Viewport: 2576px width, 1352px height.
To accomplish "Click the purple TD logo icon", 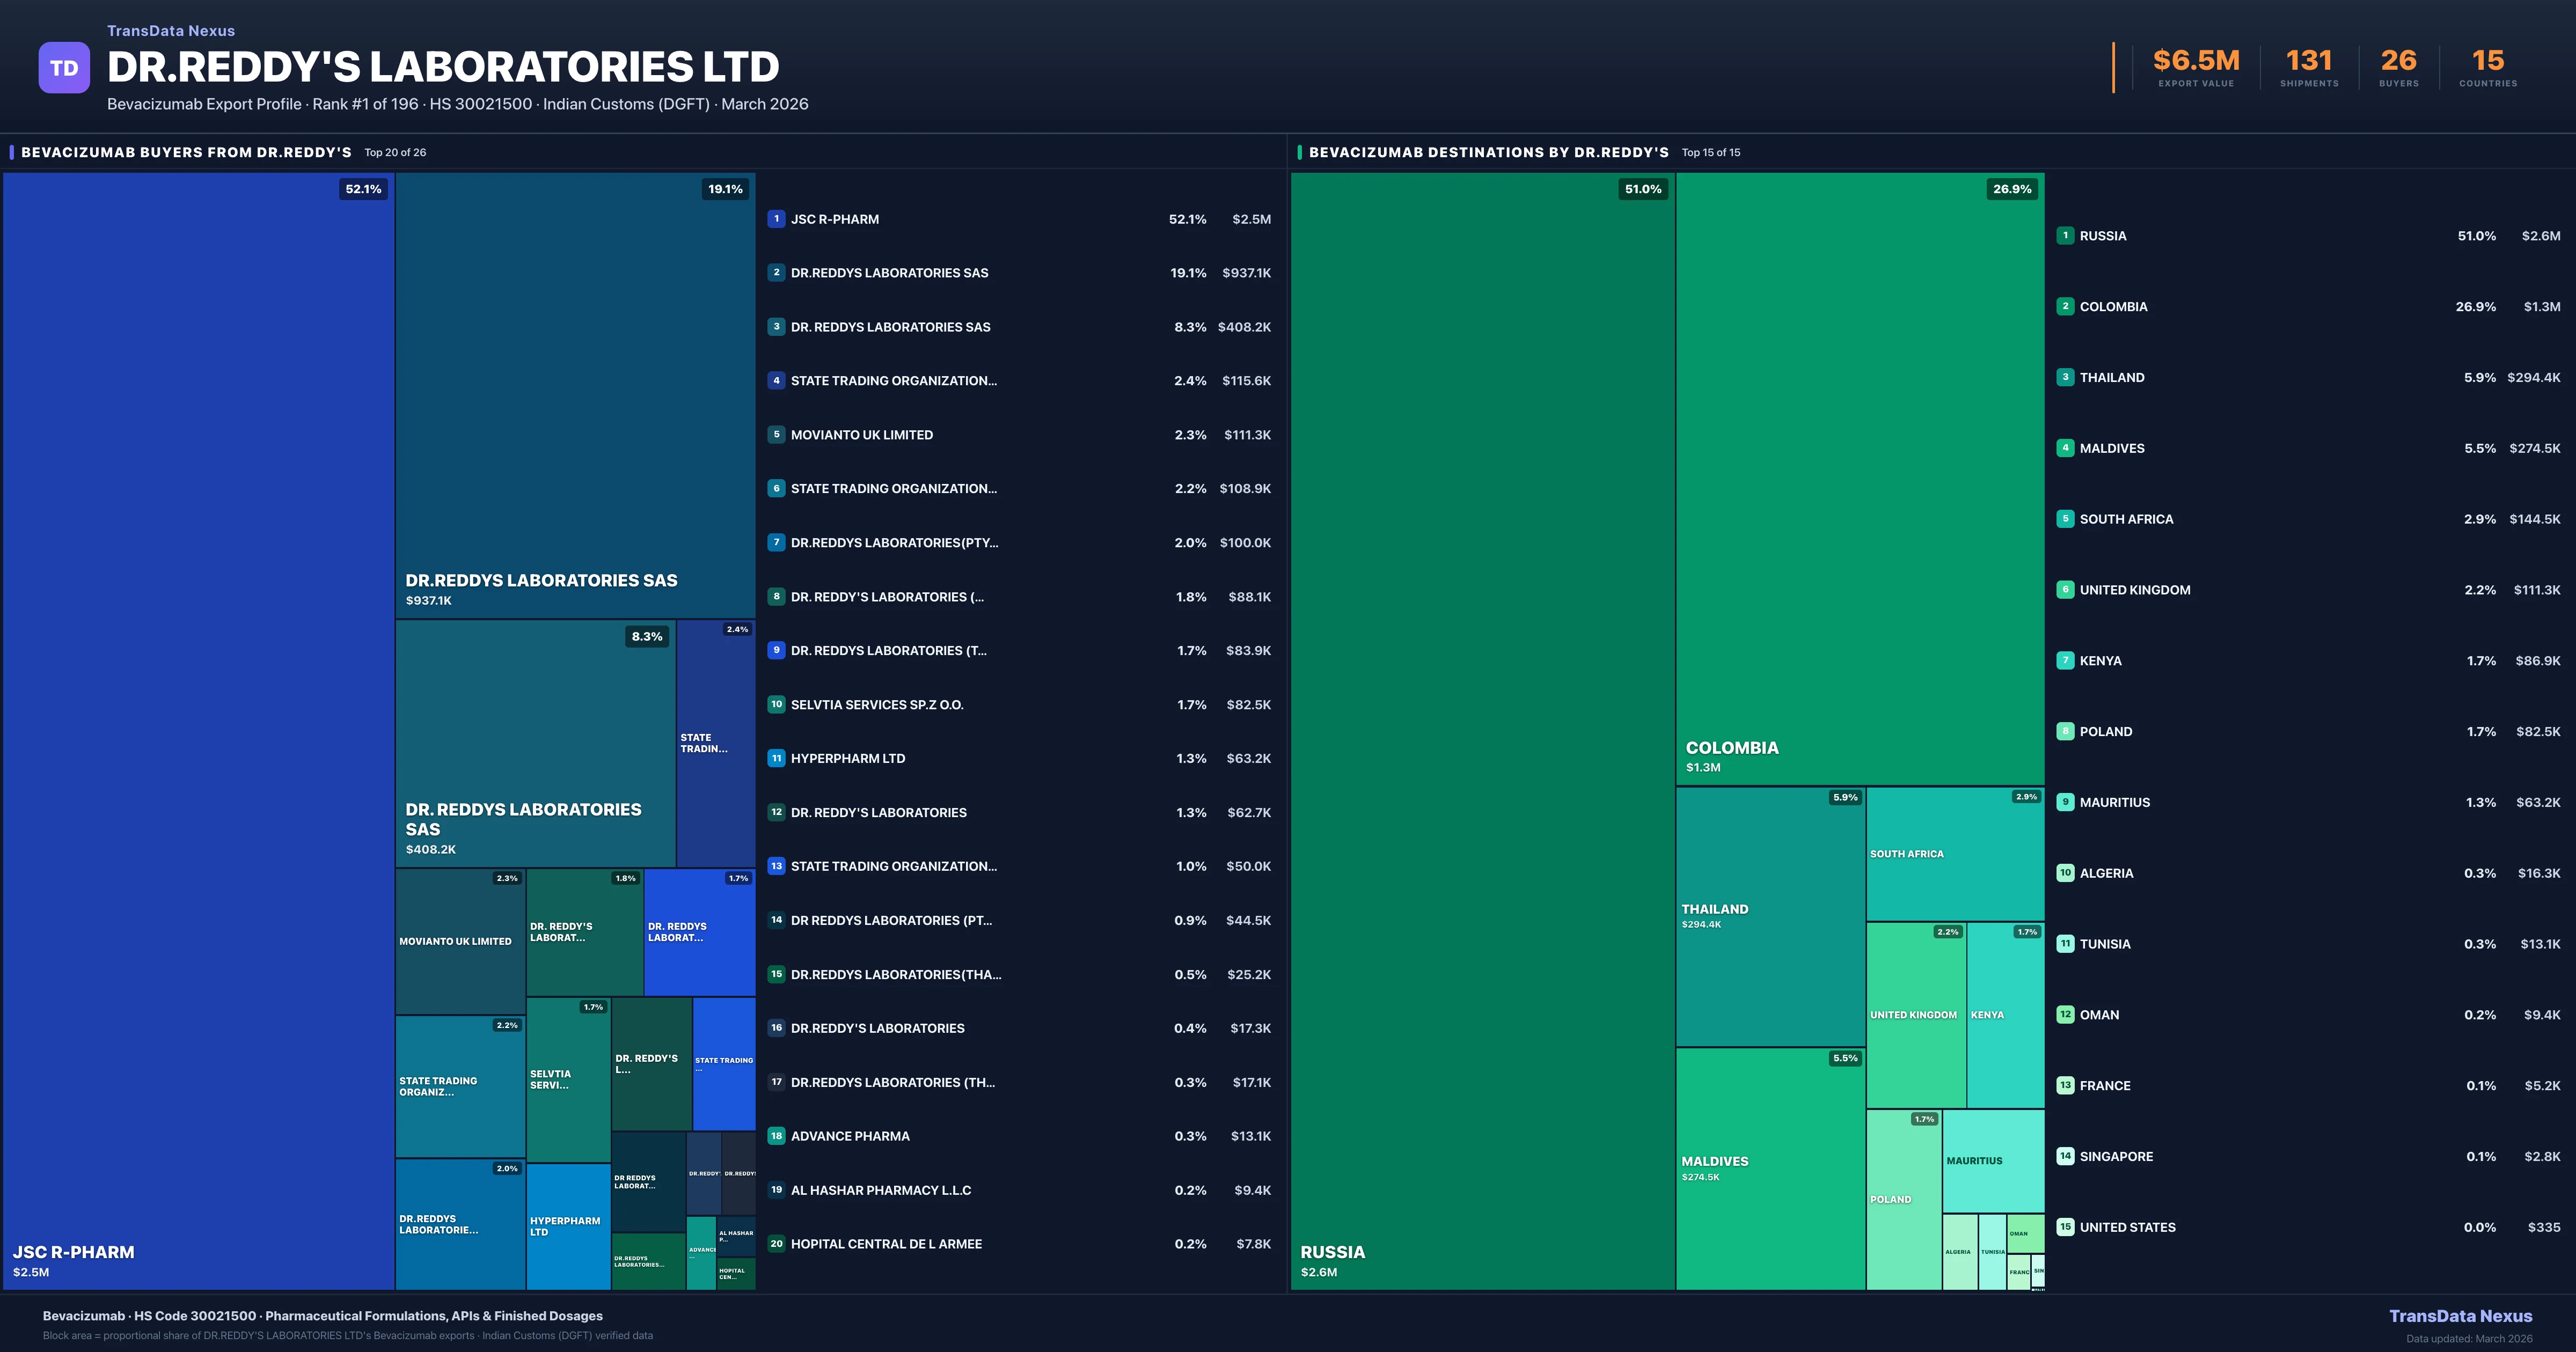I will coord(64,68).
